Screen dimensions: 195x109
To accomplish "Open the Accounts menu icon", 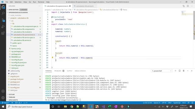I will point(3,91).
